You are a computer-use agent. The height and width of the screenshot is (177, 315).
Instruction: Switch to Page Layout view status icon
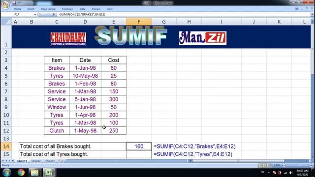[265, 165]
